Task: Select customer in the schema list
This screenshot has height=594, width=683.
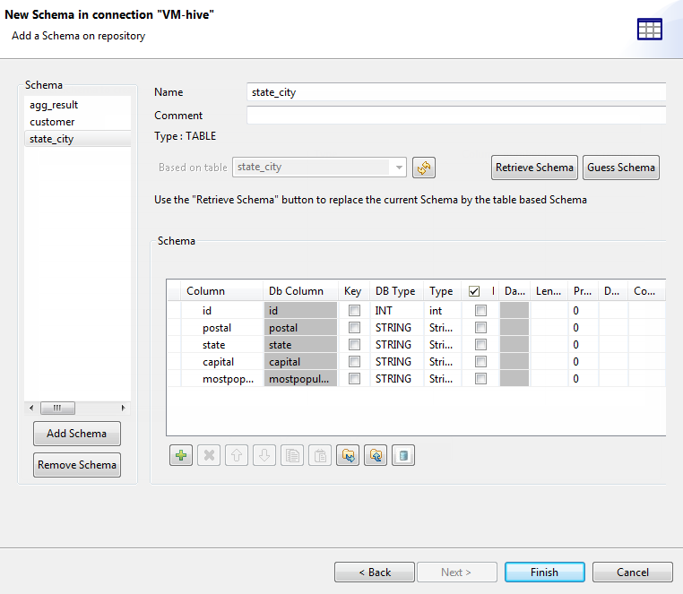Action: click(52, 122)
